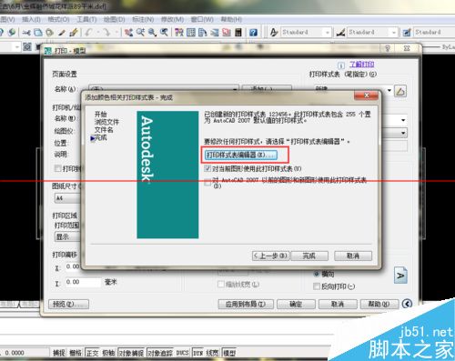Open the 格式(O) menu
The height and width of the screenshot is (361, 455).
coord(58,19)
